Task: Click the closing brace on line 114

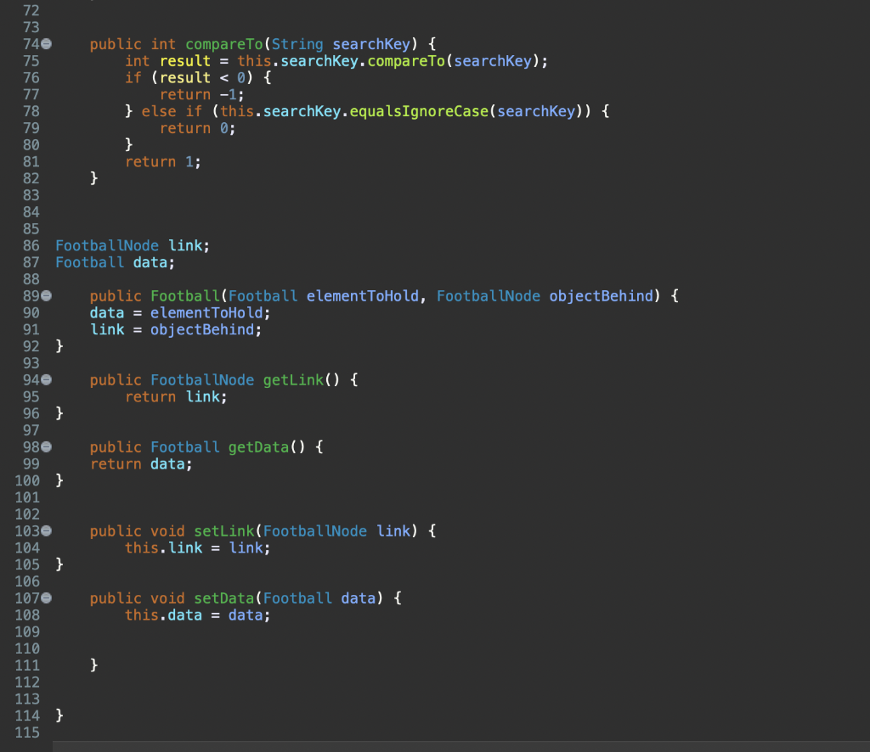Action: 59,716
